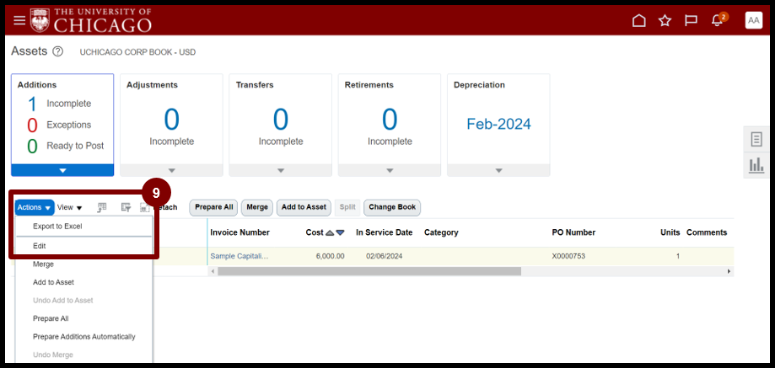
Task: Click the 02/06/2024 date cell
Action: 384,257
